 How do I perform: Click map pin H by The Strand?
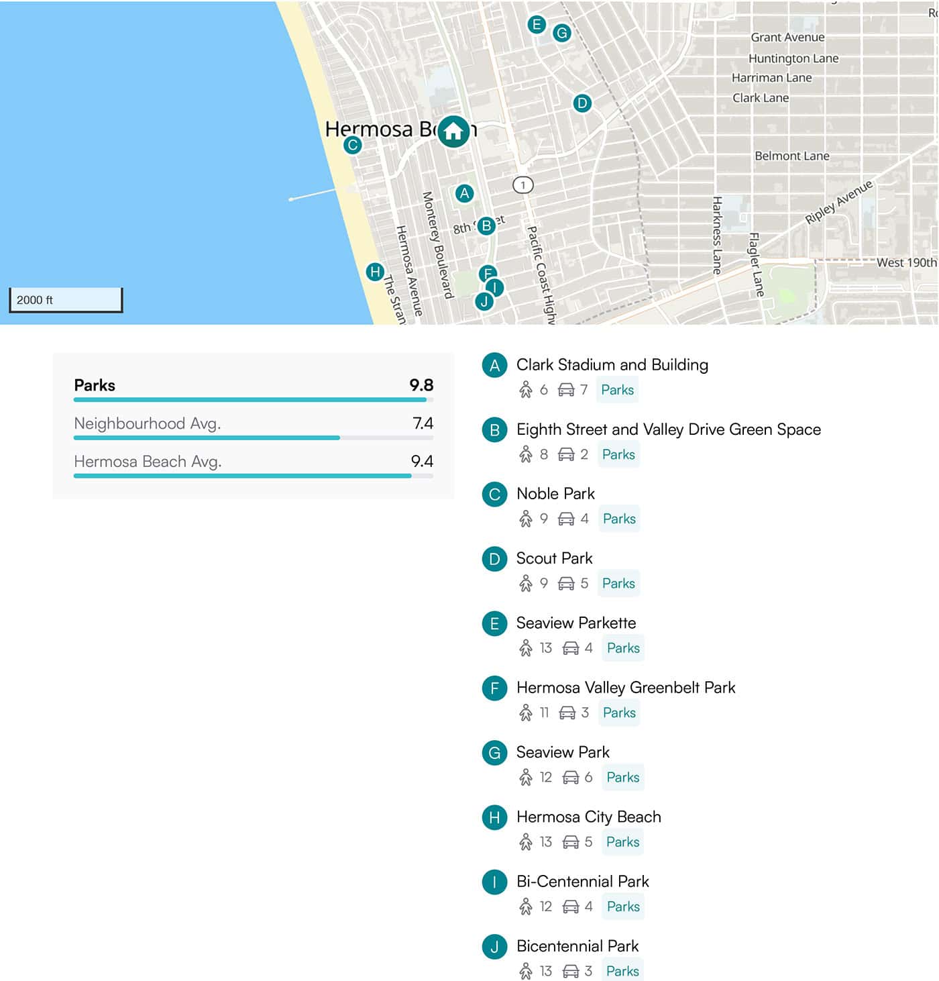point(375,272)
